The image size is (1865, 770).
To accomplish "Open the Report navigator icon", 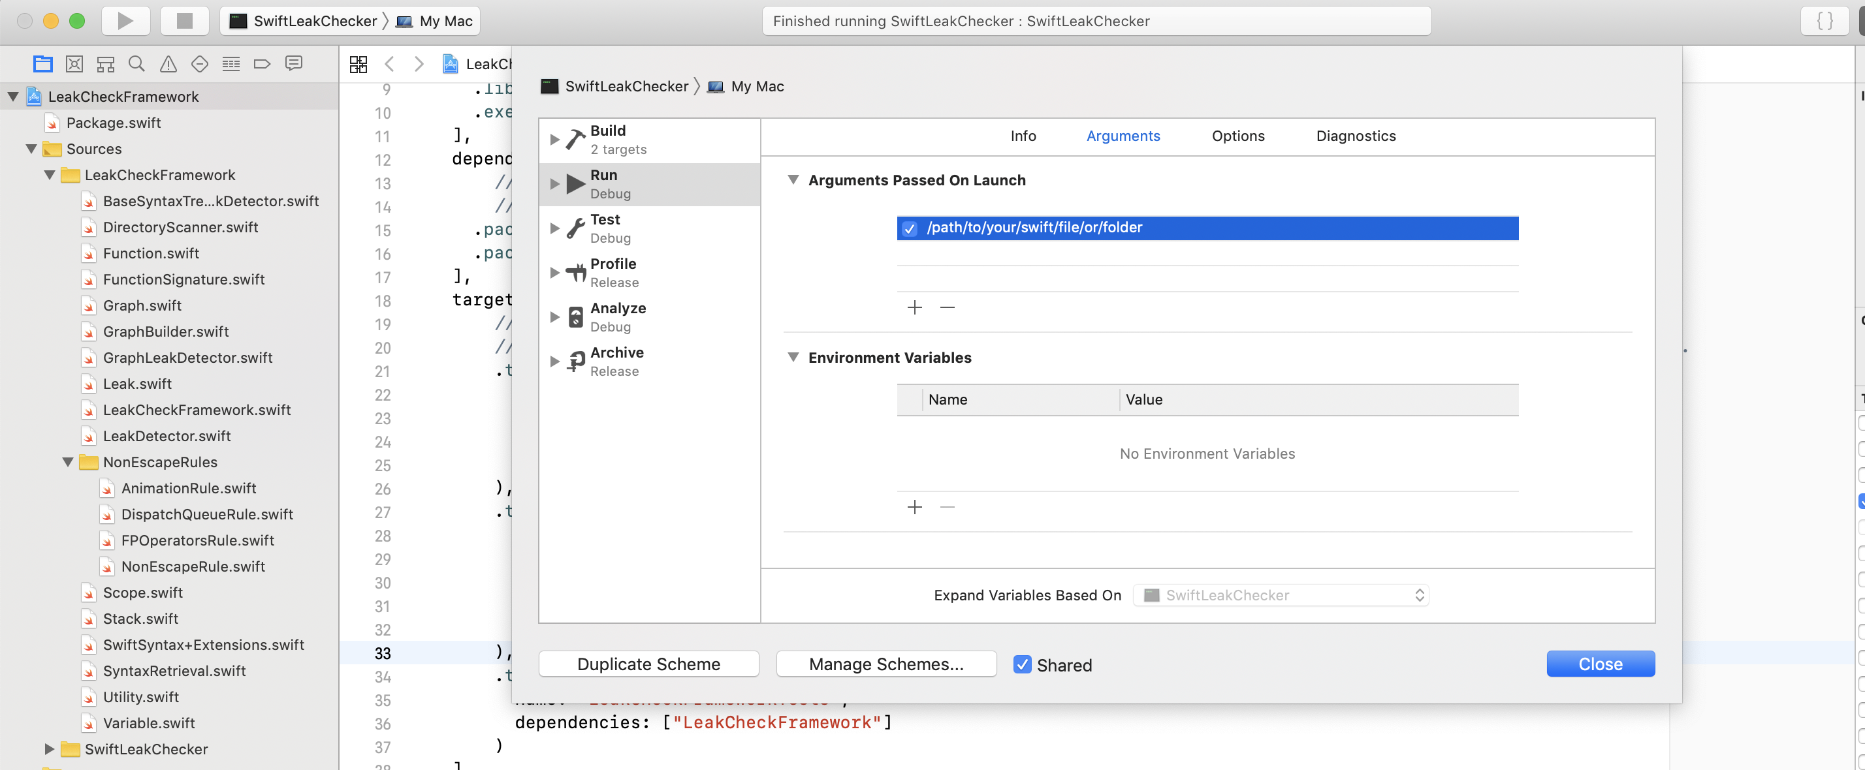I will (x=293, y=64).
